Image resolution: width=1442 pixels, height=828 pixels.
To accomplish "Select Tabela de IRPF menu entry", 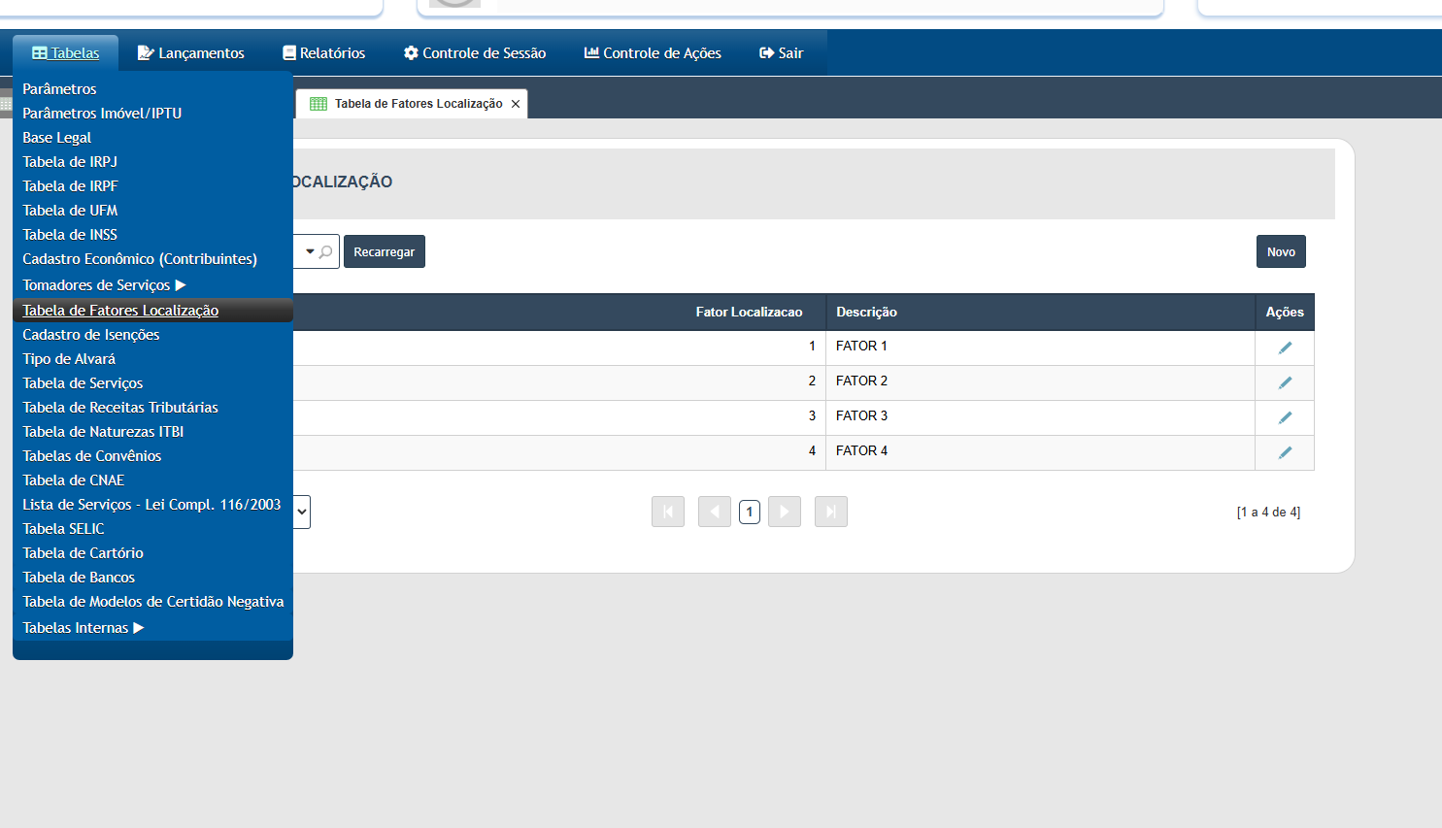I will (x=70, y=186).
